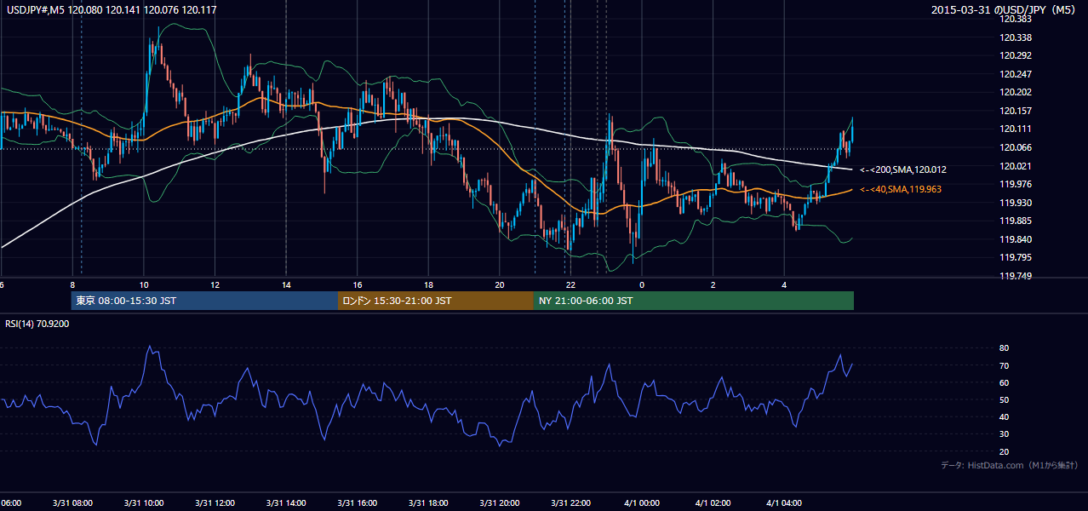Click price level 119.749 on price axis

pyautogui.click(x=1015, y=276)
